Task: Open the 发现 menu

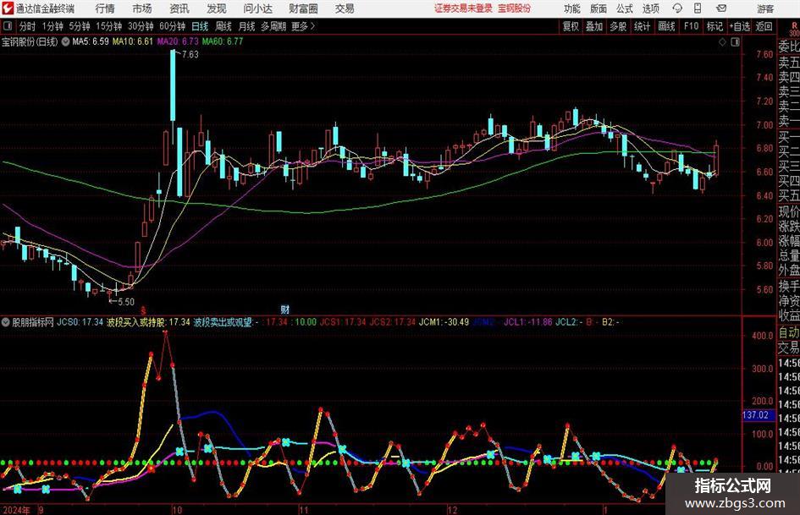Action: tap(217, 8)
